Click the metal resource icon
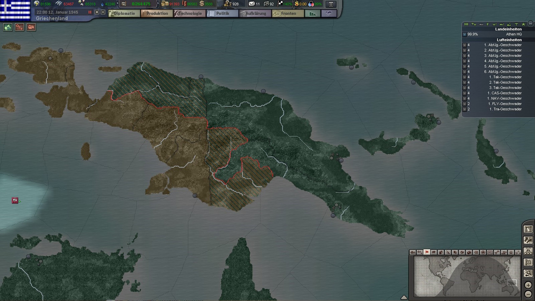Image resolution: width=535 pixels, height=301 pixels. click(x=59, y=4)
